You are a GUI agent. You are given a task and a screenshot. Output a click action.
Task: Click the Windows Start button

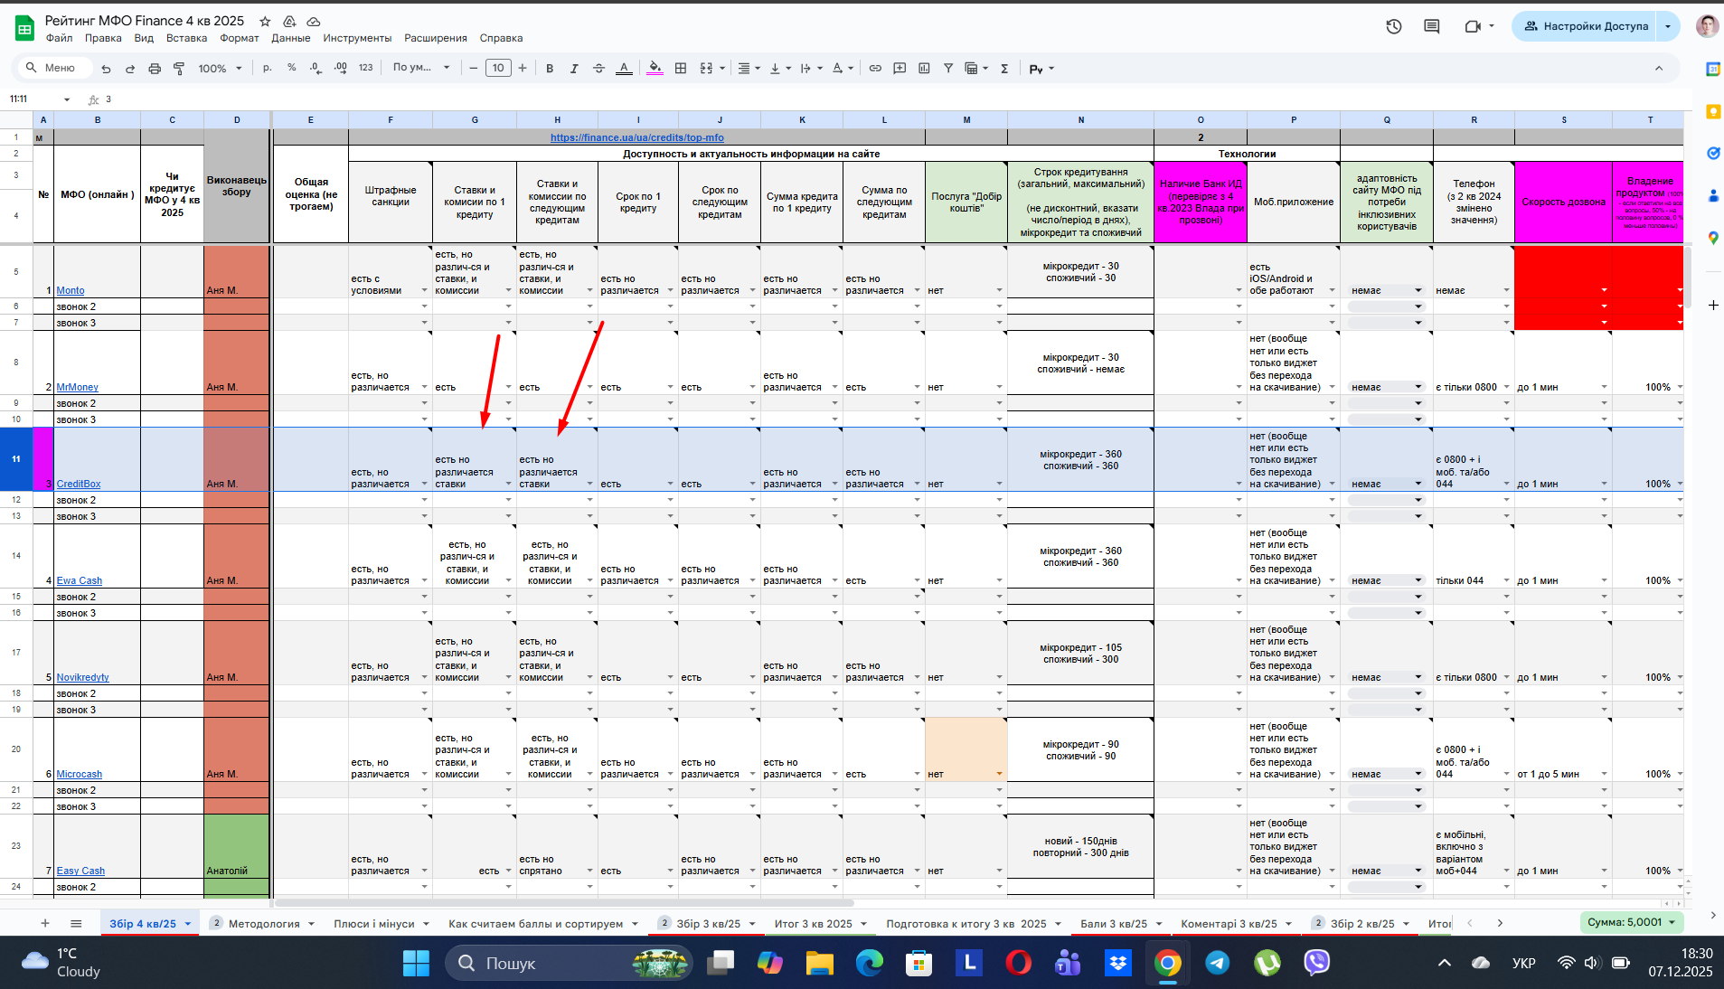click(x=416, y=963)
